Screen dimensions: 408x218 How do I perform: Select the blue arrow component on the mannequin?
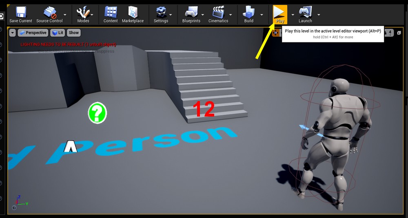coord(311,130)
